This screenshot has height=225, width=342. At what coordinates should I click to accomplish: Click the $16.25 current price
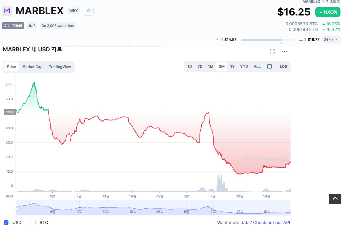tap(294, 12)
